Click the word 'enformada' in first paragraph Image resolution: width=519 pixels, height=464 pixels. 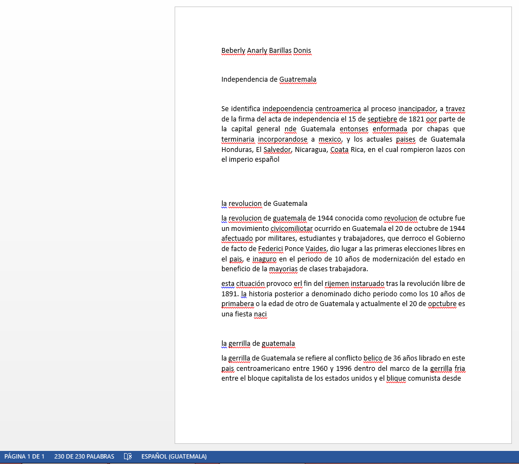point(390,129)
